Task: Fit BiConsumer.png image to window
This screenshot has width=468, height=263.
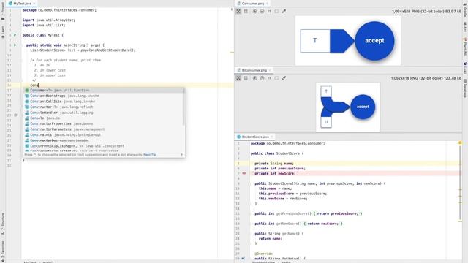Action: (276, 78)
